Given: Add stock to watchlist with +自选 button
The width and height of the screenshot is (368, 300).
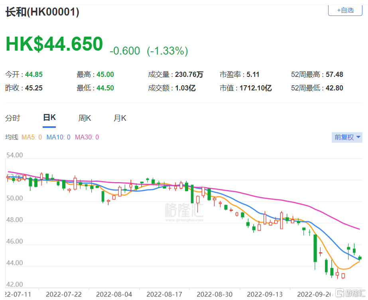Looking at the screenshot, I should point(345,10).
